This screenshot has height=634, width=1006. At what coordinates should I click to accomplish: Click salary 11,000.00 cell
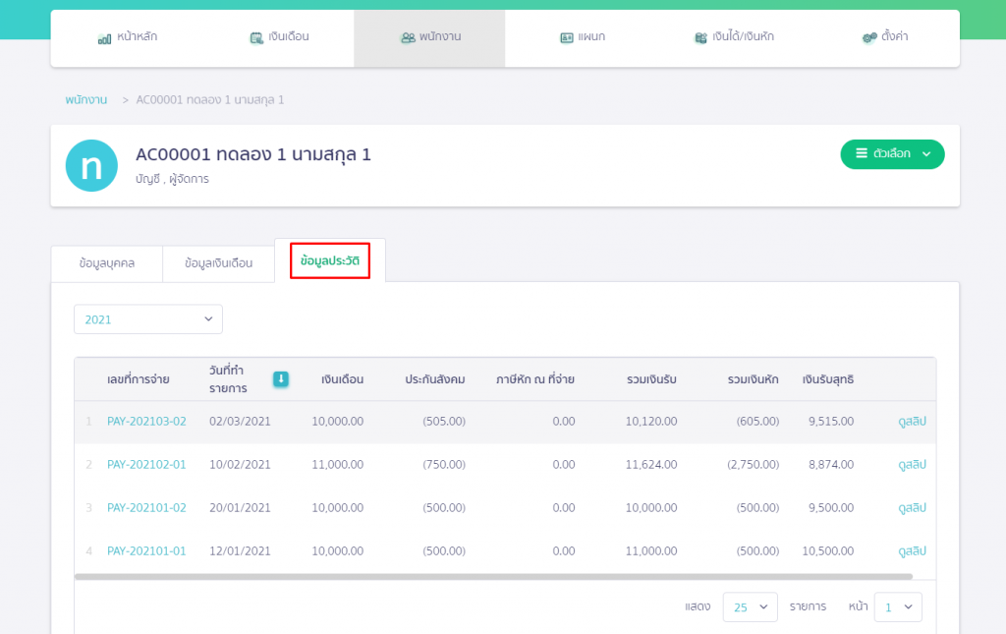(338, 465)
